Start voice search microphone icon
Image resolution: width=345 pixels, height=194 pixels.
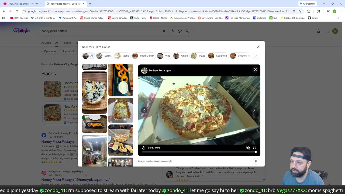[173, 31]
